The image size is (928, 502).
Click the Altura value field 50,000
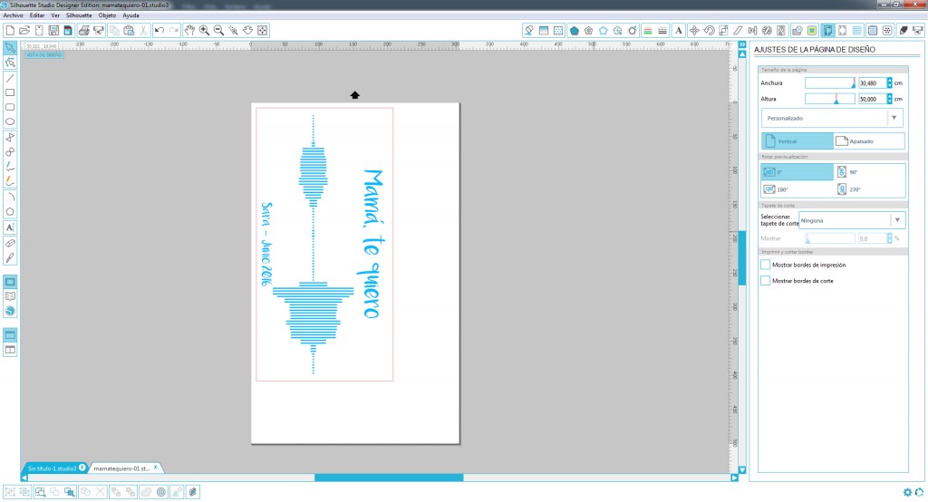click(872, 99)
